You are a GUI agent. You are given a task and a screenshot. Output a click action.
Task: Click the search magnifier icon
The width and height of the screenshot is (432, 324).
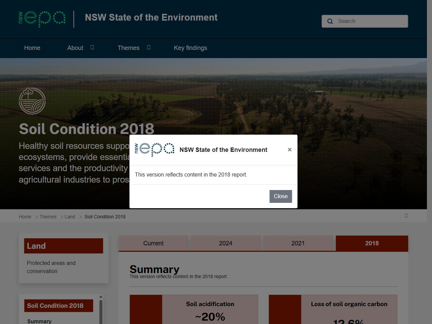pyautogui.click(x=330, y=21)
